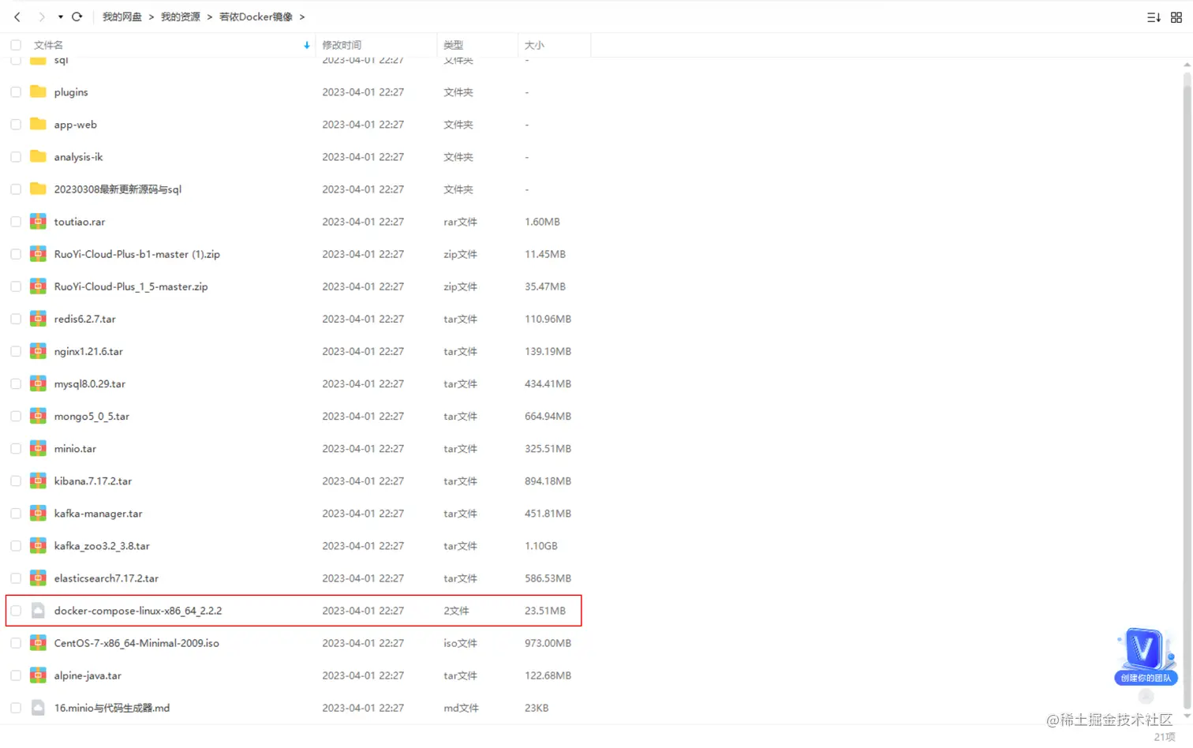Select the file name nginx1.21.6.tar

(x=88, y=351)
